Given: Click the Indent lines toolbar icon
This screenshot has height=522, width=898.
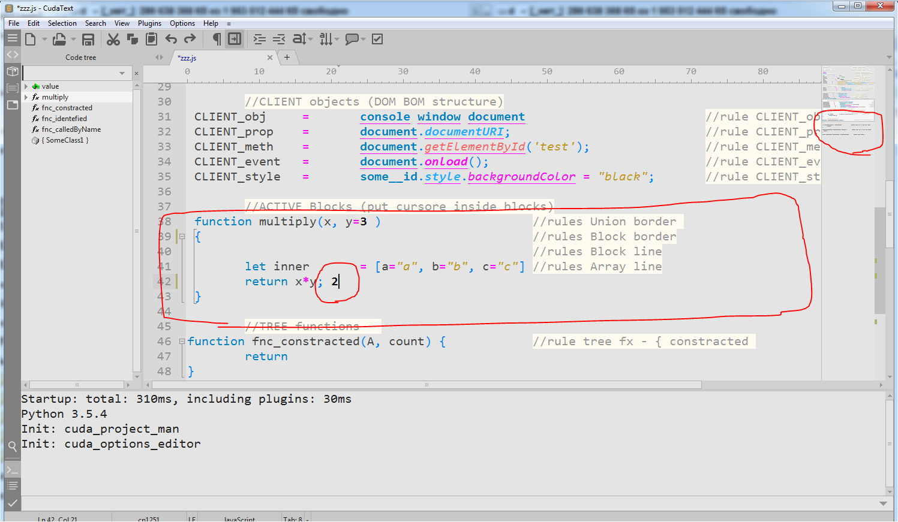Looking at the screenshot, I should coord(259,40).
